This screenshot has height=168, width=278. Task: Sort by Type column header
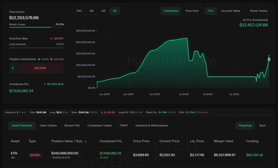[x=32, y=141]
